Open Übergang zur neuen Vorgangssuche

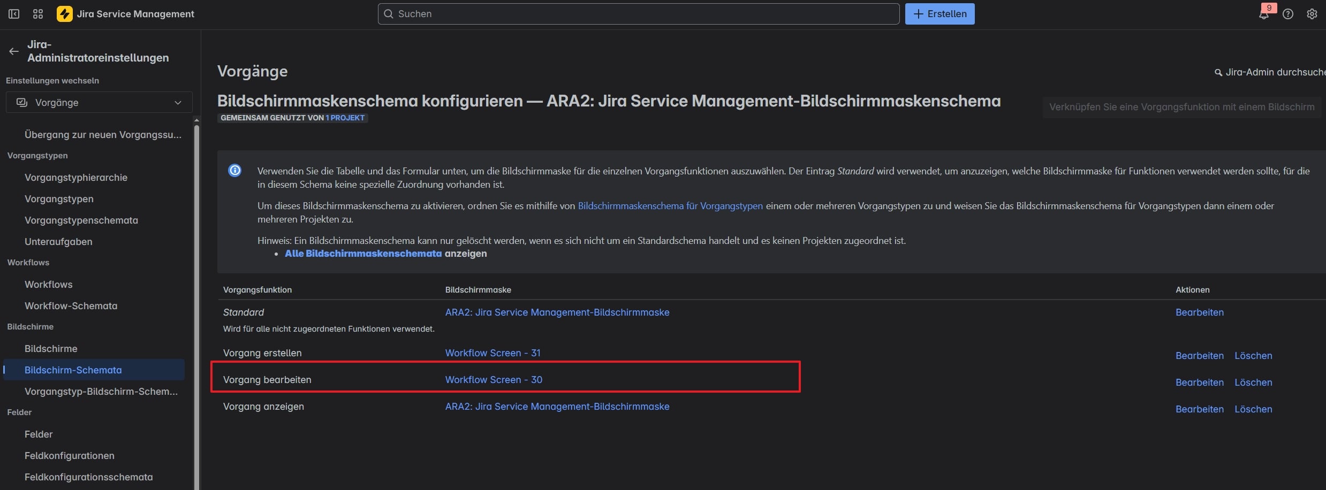[x=103, y=135]
